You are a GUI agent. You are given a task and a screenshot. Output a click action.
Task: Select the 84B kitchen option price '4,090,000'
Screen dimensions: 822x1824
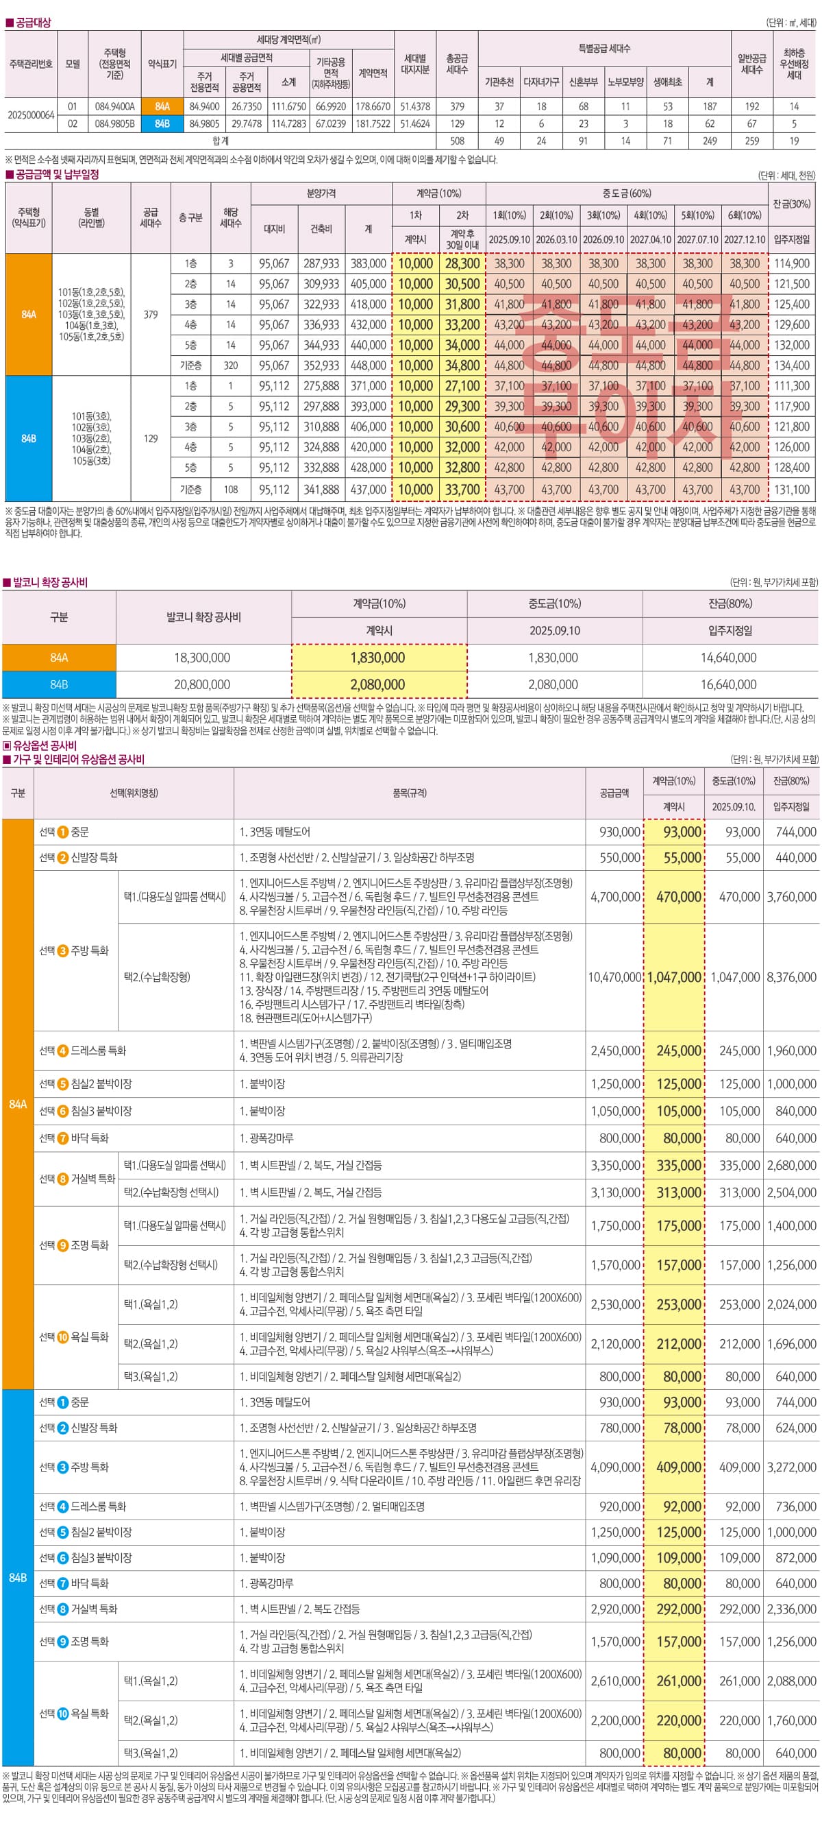615,1467
